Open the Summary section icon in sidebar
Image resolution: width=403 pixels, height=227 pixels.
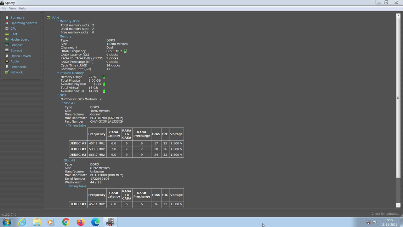[7, 18]
